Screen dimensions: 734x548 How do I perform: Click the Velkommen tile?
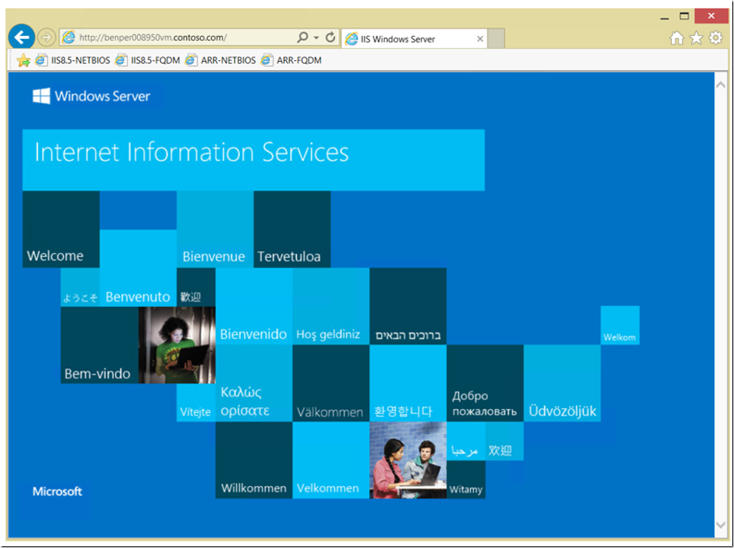[331, 460]
